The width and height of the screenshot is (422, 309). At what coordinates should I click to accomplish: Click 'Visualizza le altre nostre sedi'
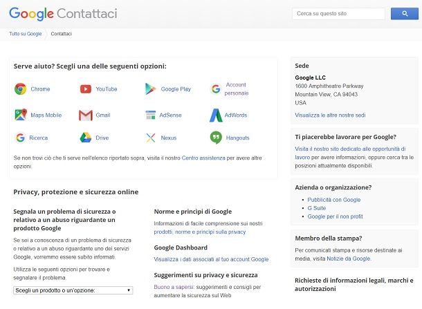click(330, 115)
